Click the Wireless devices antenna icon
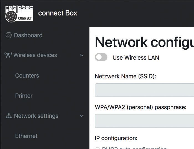Image resolution: width=194 pixels, height=149 pixels. pyautogui.click(x=8, y=55)
